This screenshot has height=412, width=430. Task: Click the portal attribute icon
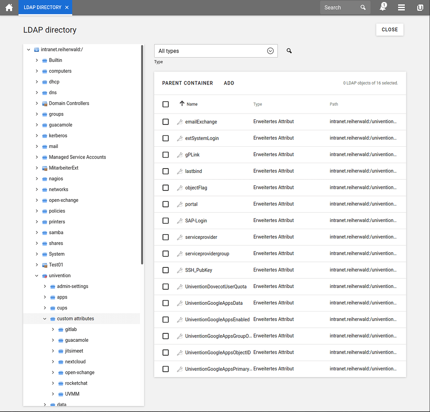(180, 204)
